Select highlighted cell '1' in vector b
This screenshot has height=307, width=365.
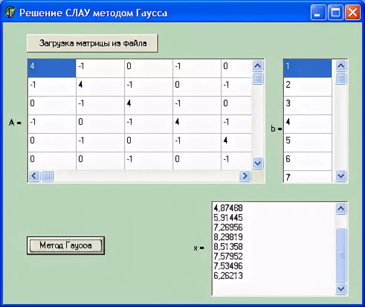pyautogui.click(x=307, y=68)
